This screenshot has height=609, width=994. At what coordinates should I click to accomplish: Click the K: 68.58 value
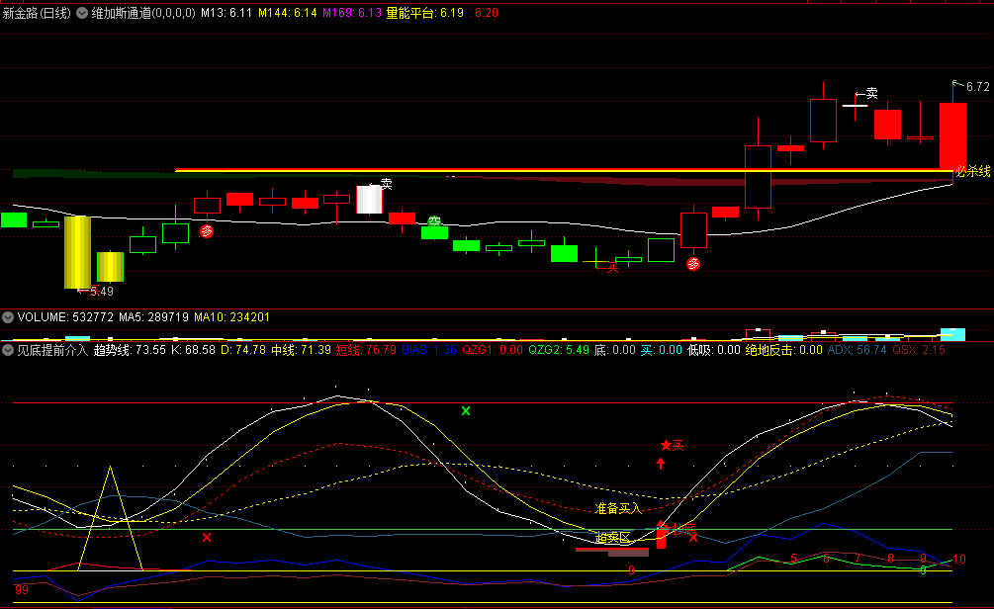point(193,350)
